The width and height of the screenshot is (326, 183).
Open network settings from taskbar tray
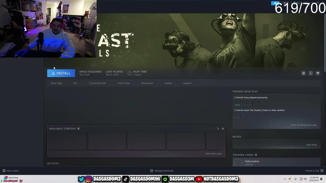pos(301,179)
